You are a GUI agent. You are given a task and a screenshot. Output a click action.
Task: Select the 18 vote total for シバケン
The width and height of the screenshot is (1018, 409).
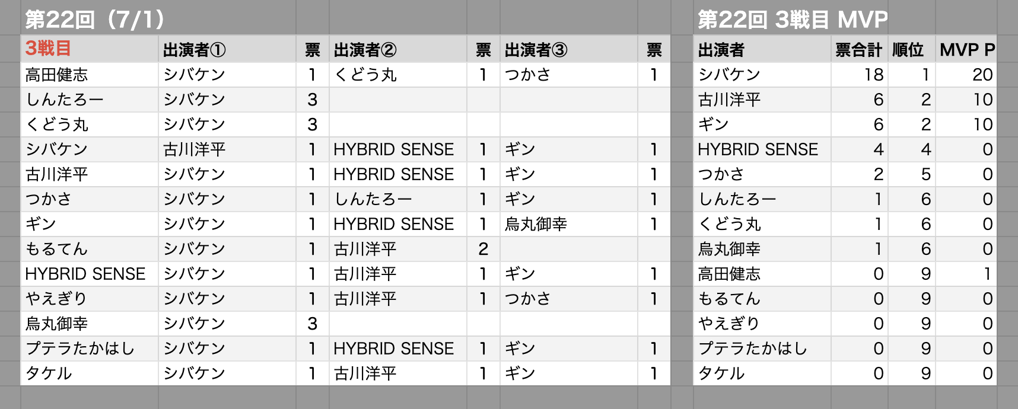(860, 75)
